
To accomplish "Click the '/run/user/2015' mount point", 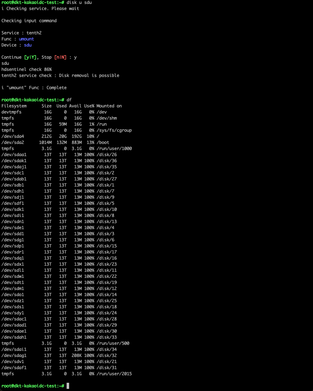I will [x=114, y=374].
